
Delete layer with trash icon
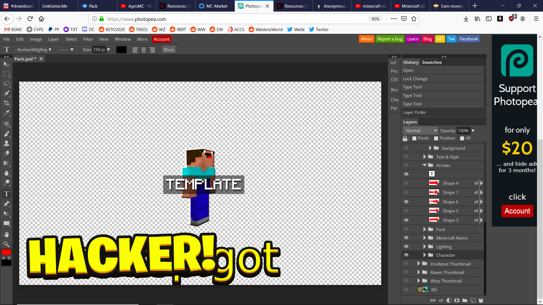click(x=481, y=300)
